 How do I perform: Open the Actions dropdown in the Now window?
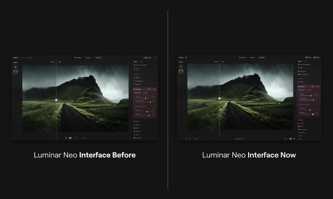coord(195,139)
